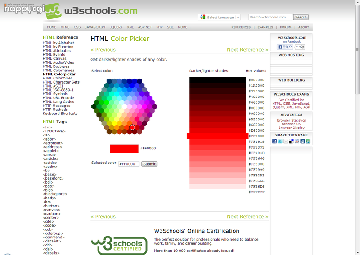
Task: Click the large red preview swatch
Action: point(124,149)
